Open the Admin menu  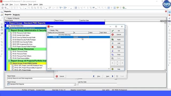point(36,5)
